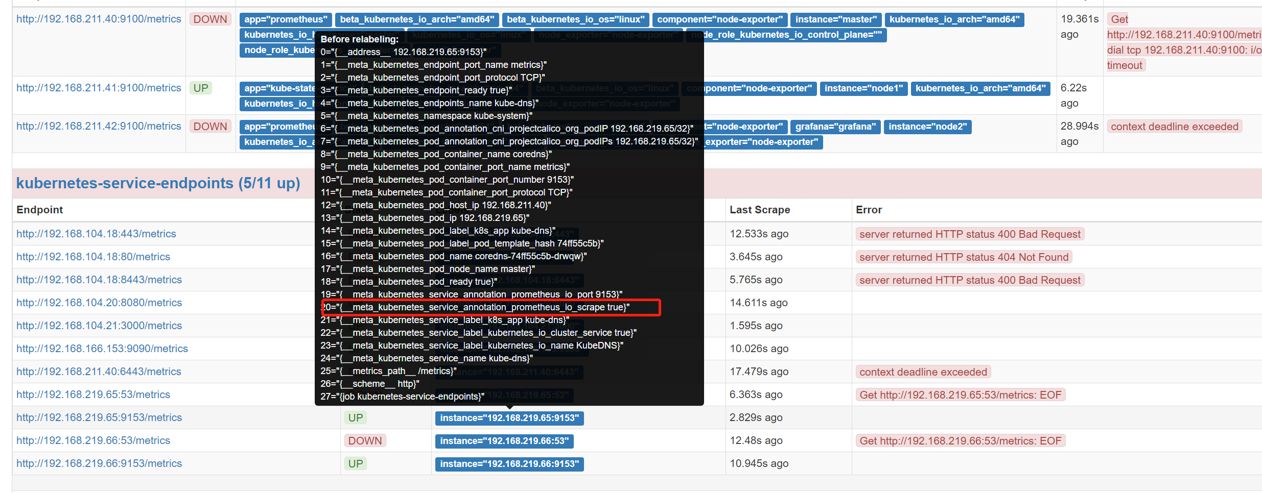1262x493 pixels.
Task: Select the component="node-exporter" label pill
Action: (x=719, y=19)
